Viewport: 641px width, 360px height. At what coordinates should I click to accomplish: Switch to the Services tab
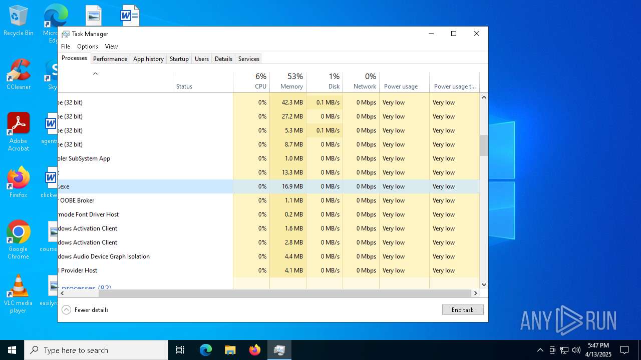point(249,59)
